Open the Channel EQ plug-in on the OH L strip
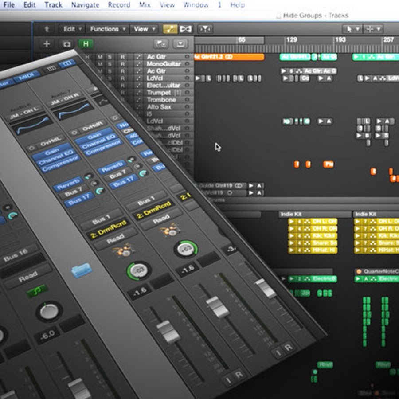This screenshot has width=399, height=399. (x=56, y=158)
